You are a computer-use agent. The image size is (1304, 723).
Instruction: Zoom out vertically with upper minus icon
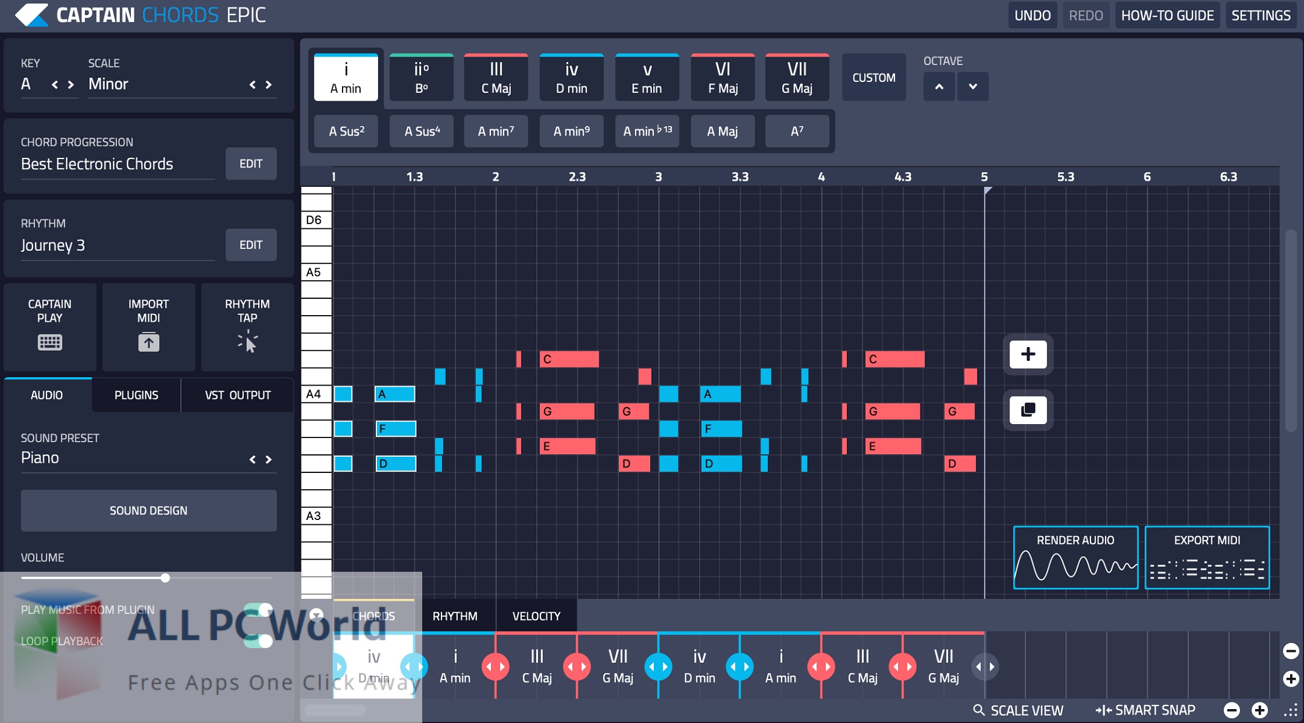pyautogui.click(x=1291, y=651)
